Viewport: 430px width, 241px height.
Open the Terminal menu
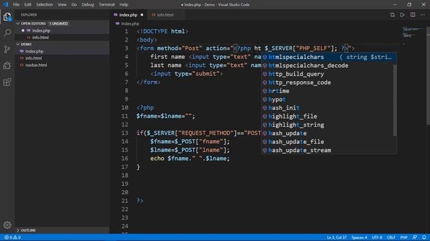[107, 5]
